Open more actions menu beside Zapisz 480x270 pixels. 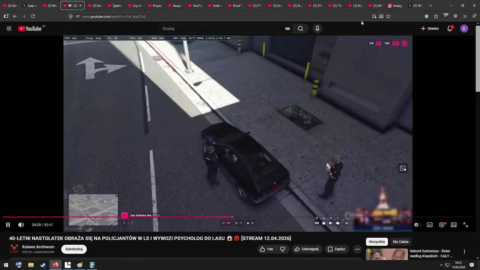(x=357, y=249)
